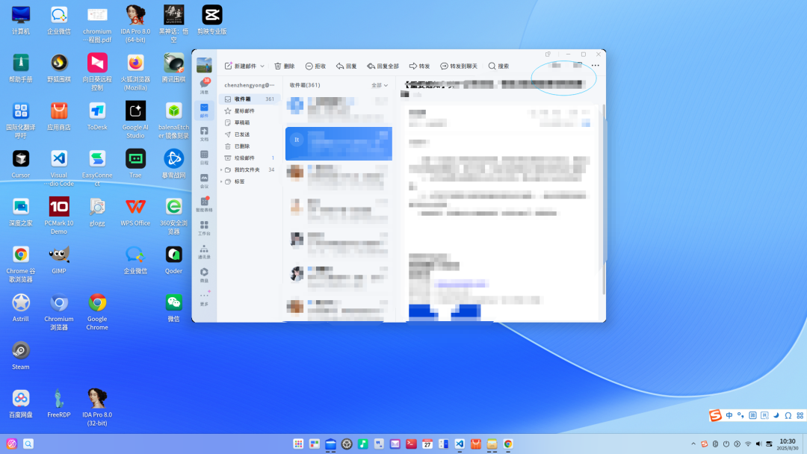Open the Cursor desktop icon

tap(21, 164)
